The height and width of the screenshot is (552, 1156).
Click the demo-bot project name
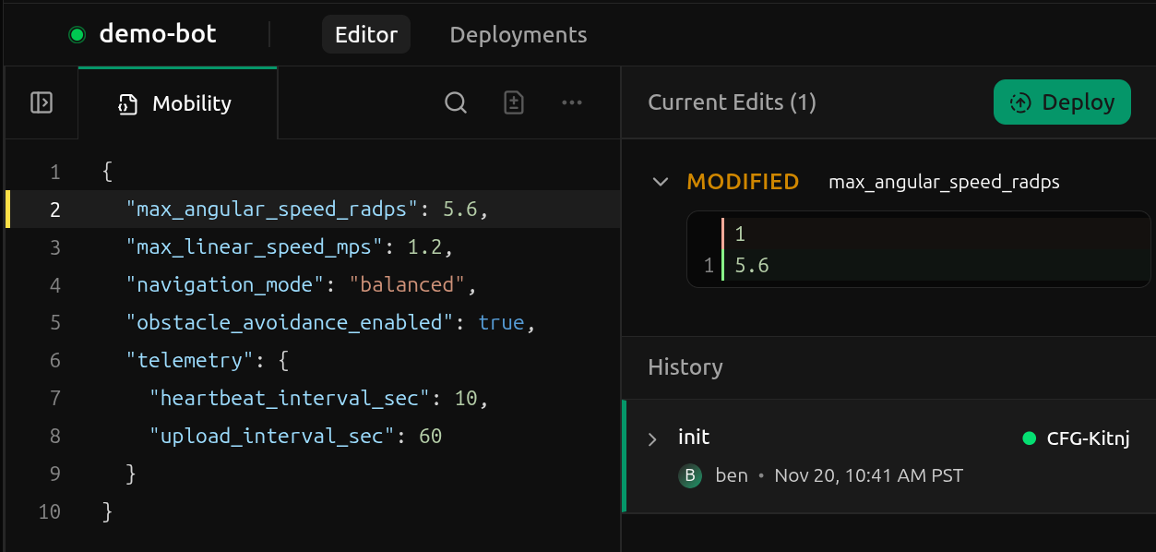(x=158, y=35)
